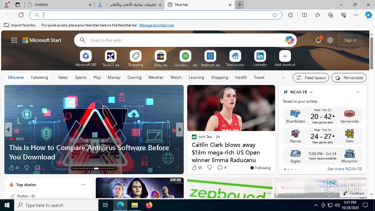Open Firefox from taskbar
The image size is (375, 211).
pos(149,205)
